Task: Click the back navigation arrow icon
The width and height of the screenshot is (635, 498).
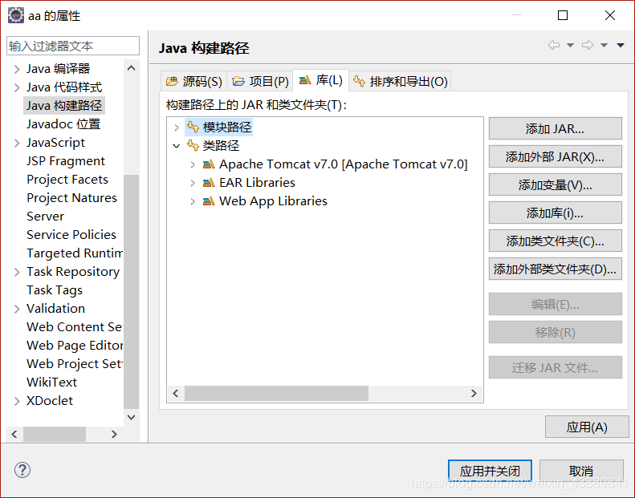Action: [554, 45]
